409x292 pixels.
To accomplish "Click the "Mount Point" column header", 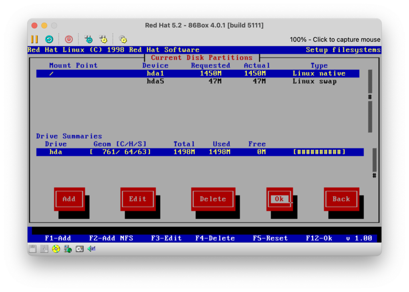I will [73, 65].
